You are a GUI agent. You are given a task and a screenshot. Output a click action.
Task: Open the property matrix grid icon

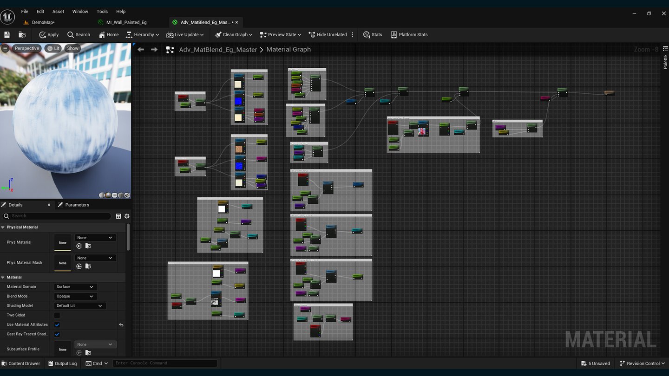click(118, 216)
